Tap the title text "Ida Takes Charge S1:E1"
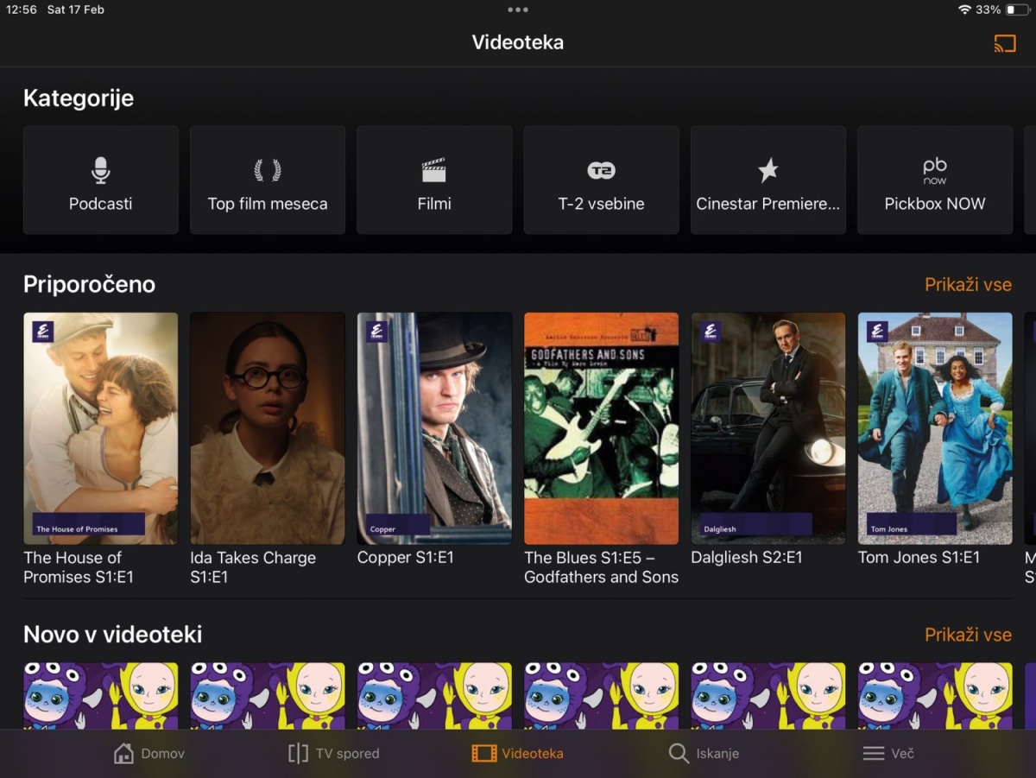Screen dimensions: 1036x778 pyautogui.click(x=253, y=567)
